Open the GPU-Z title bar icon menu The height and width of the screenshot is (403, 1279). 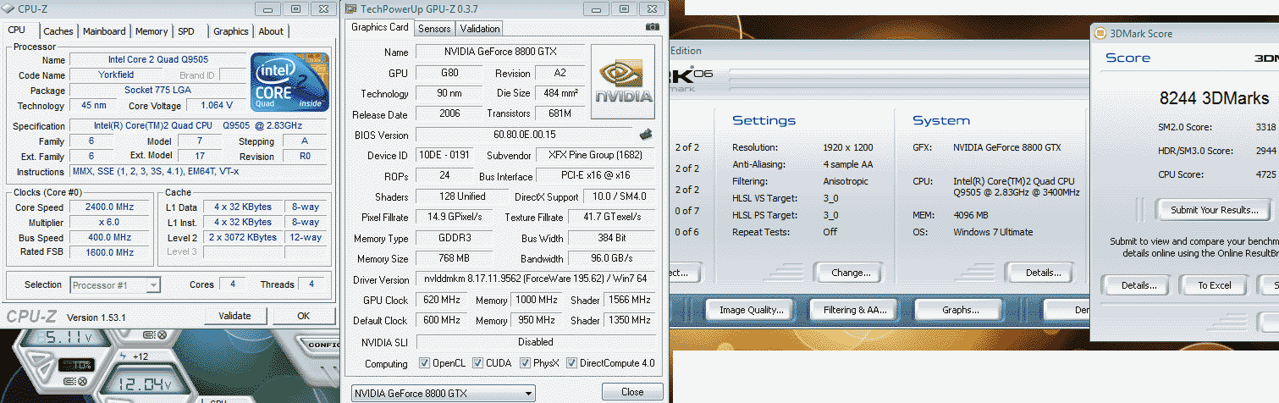click(x=350, y=8)
